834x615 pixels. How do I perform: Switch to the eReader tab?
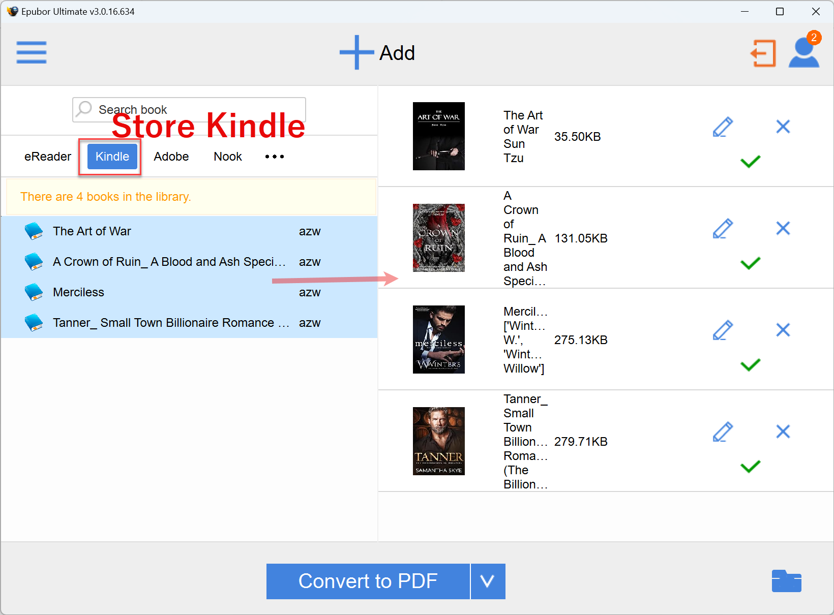tap(48, 157)
